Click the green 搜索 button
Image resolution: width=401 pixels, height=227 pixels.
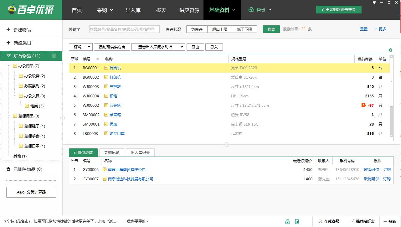pyautogui.click(x=271, y=29)
